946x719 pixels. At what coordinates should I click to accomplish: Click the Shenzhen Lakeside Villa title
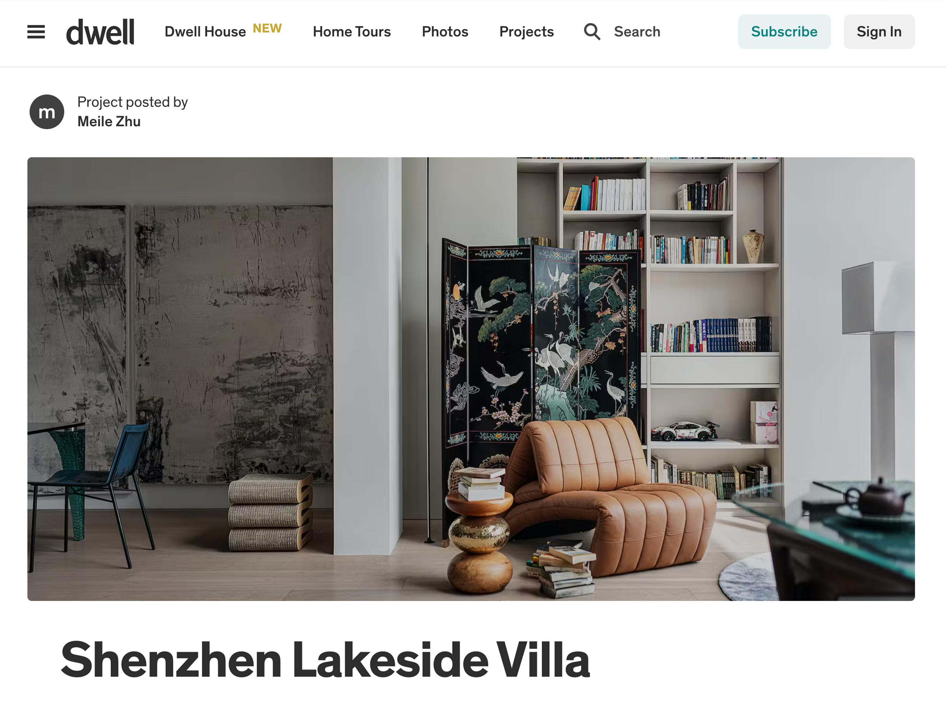pyautogui.click(x=325, y=660)
